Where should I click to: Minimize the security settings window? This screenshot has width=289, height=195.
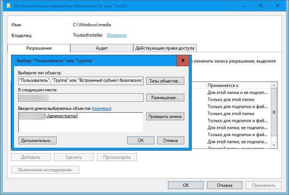pos(243,6)
